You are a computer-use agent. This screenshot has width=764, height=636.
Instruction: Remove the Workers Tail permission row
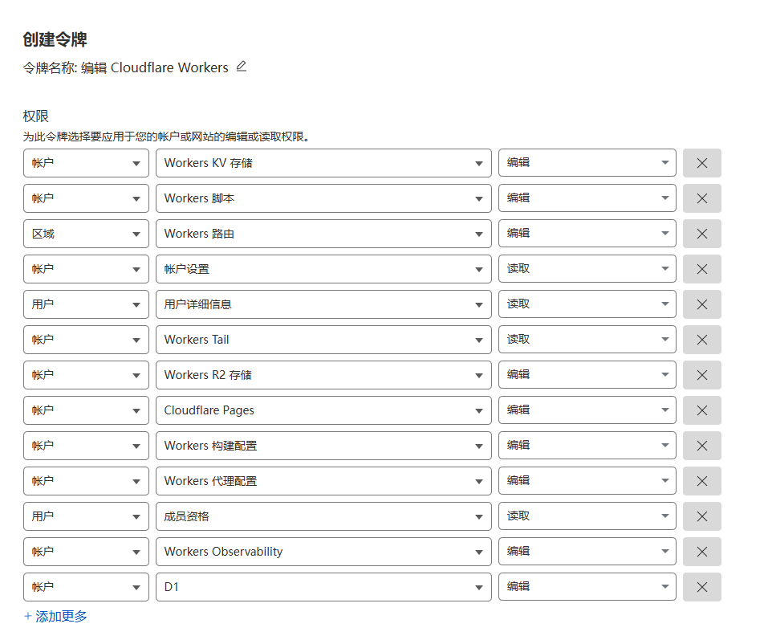click(x=702, y=339)
